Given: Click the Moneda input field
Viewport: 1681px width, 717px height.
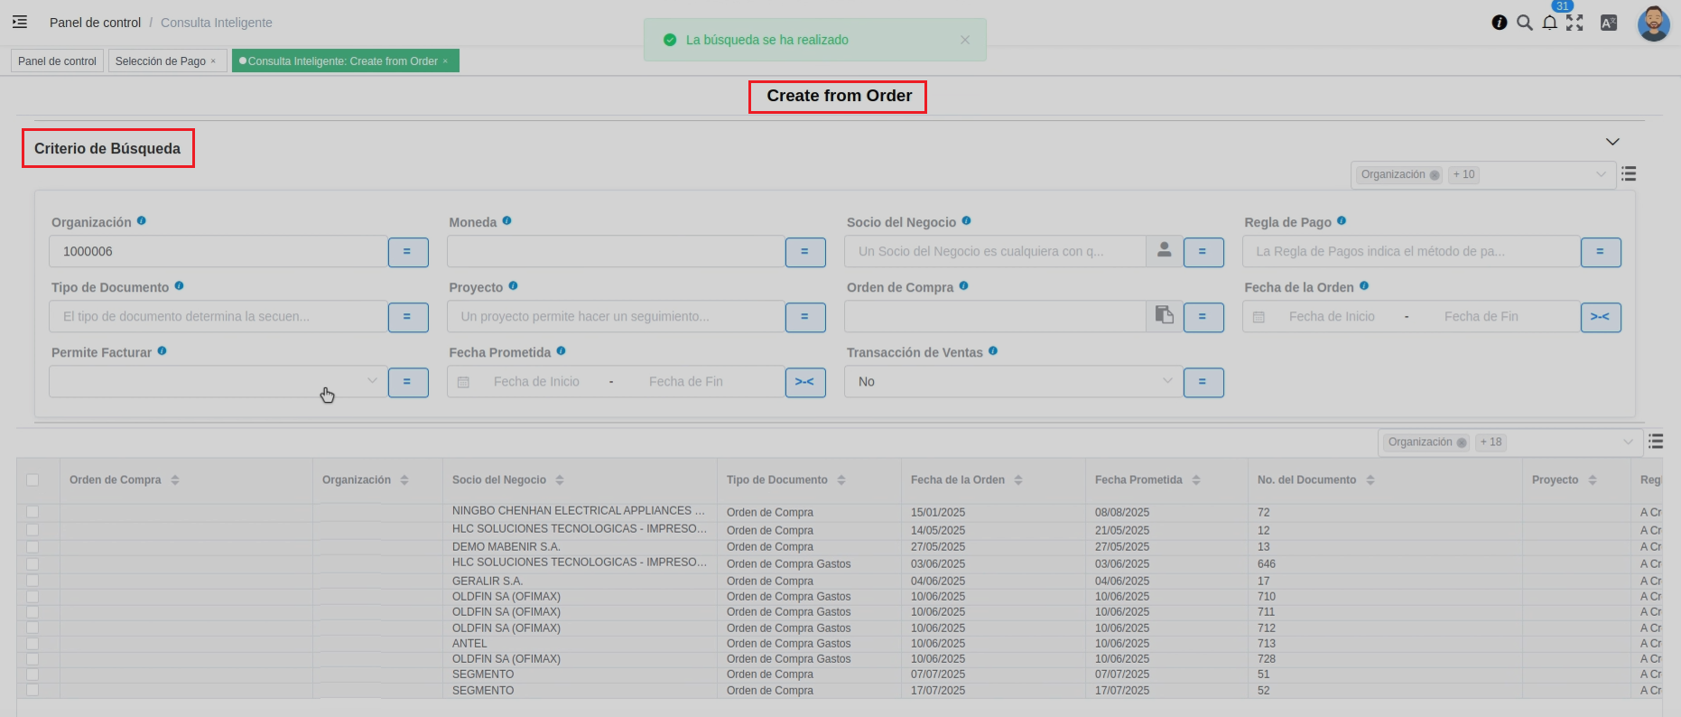Looking at the screenshot, I should (615, 251).
